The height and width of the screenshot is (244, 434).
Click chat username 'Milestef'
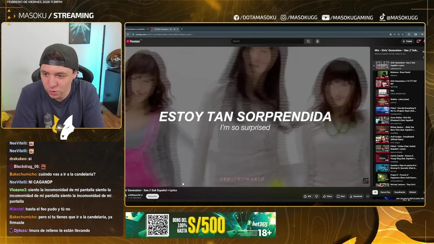17,209
